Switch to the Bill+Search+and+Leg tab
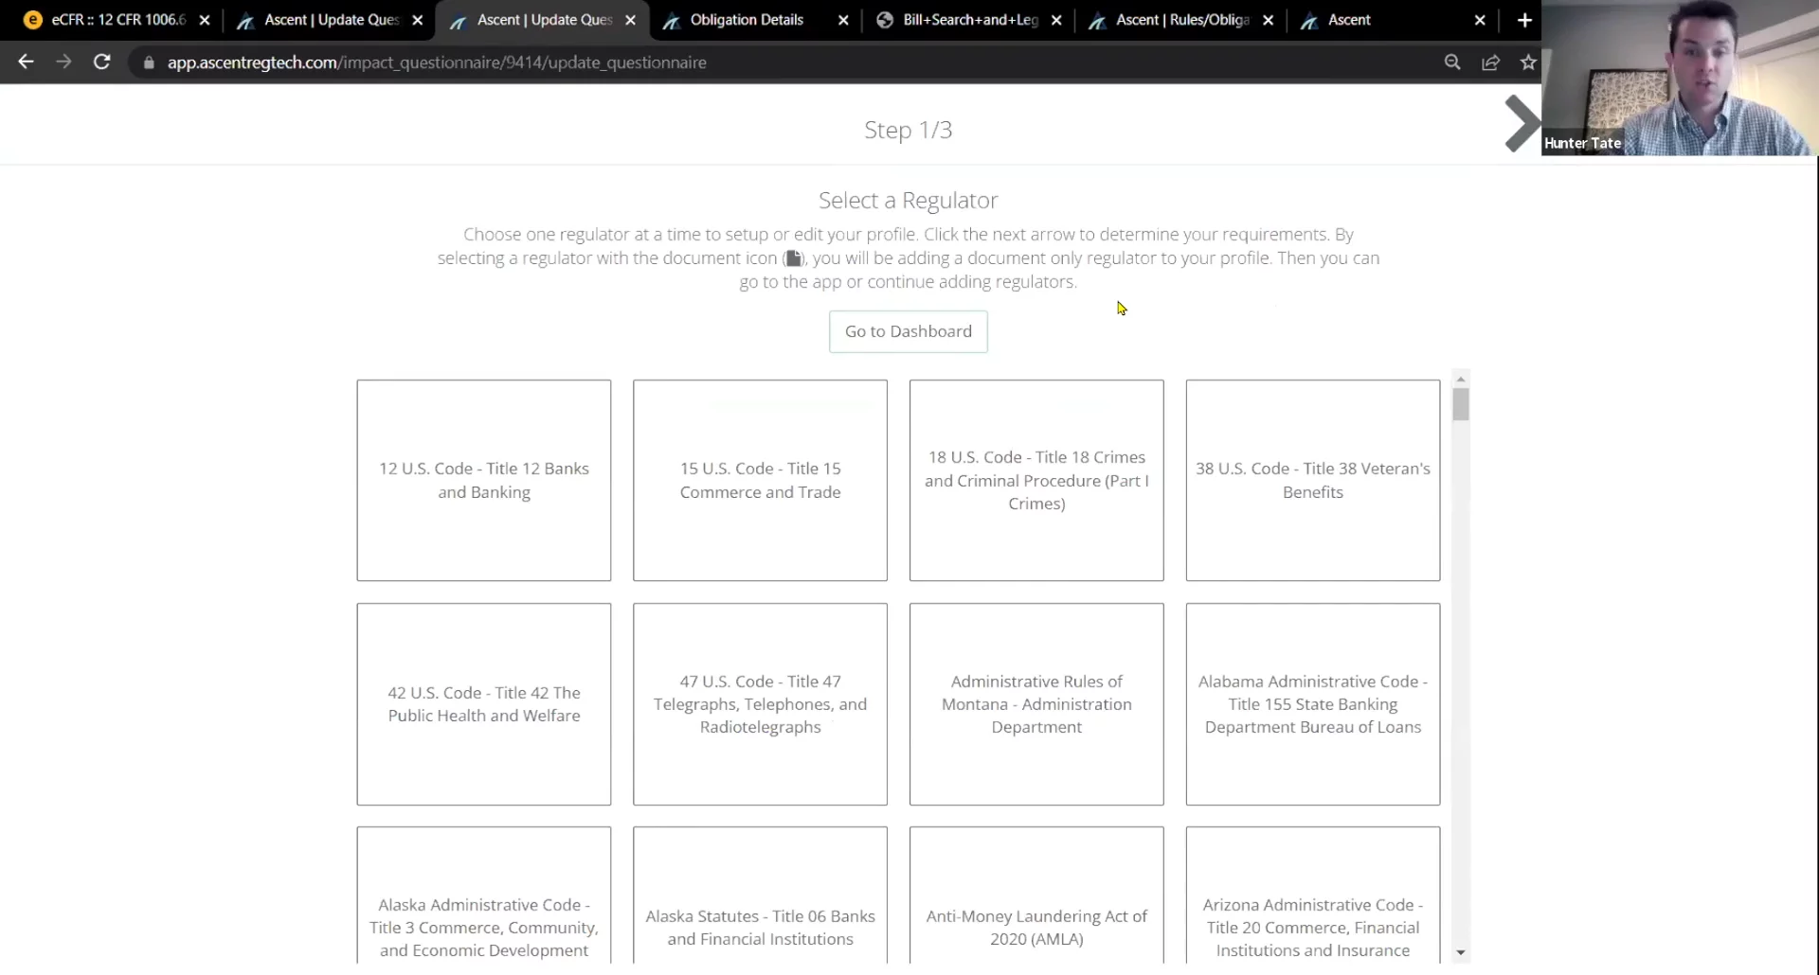 [x=969, y=20]
